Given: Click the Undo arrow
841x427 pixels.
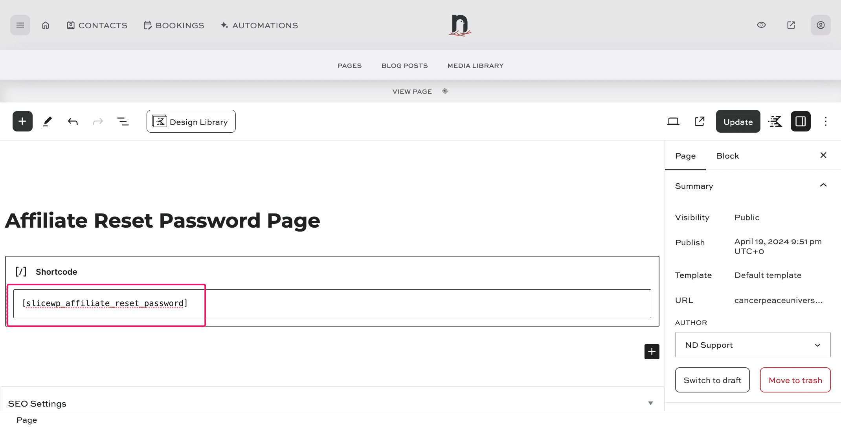Looking at the screenshot, I should pos(73,121).
